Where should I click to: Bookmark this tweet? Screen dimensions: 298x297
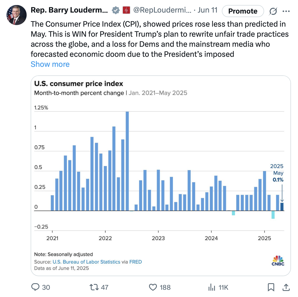[x=271, y=287]
